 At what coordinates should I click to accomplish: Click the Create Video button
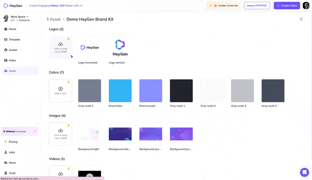coord(287,5)
